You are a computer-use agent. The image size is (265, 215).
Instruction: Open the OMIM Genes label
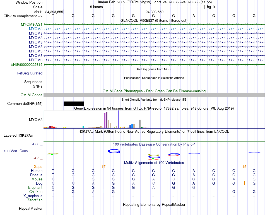click(32, 95)
